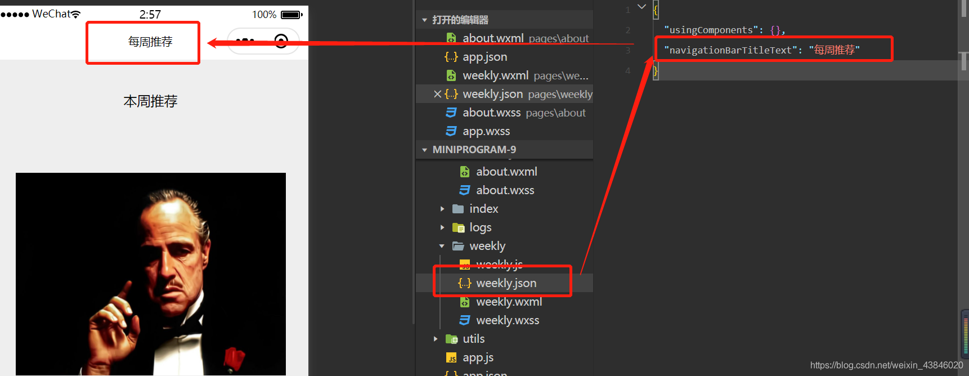969x376 pixels.
Task: Click the about.wxss CSS icon in open editors
Action: point(451,113)
